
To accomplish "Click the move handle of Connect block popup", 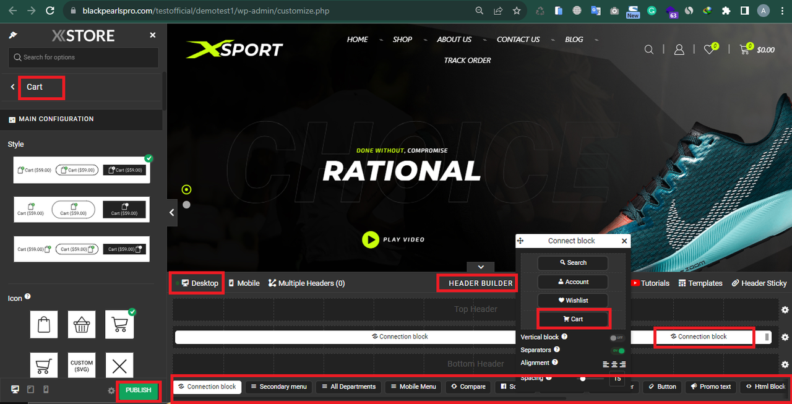I will pos(520,241).
